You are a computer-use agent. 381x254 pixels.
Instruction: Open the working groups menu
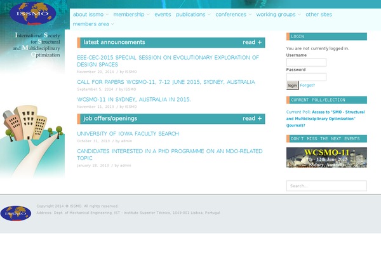(x=276, y=15)
